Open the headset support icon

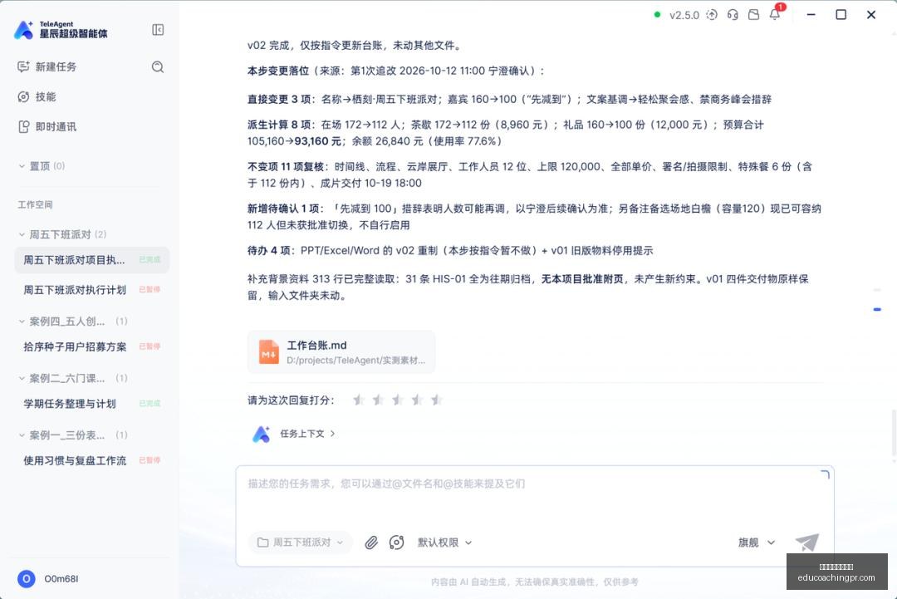point(733,15)
